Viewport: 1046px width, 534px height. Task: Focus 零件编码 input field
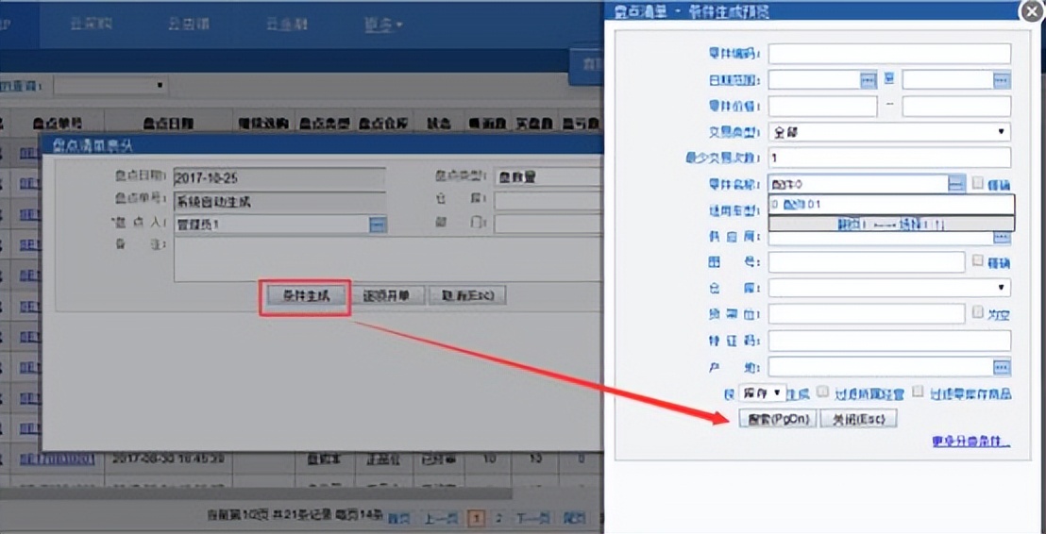click(889, 54)
